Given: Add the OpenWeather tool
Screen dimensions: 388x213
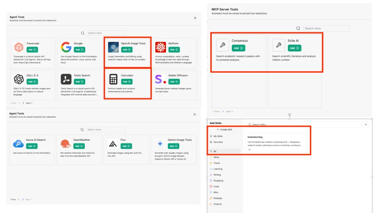Looking at the screenshot, I should [x=79, y=146].
